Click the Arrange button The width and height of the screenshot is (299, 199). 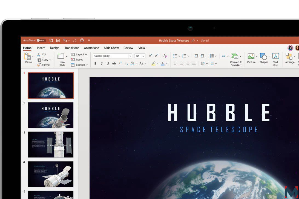(x=290, y=58)
